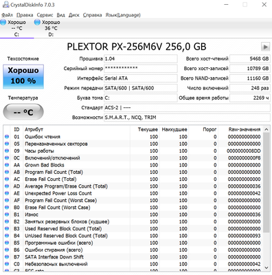Click the CrystalDiskInfo title bar app icon
272x275 pixels.
[5, 5]
